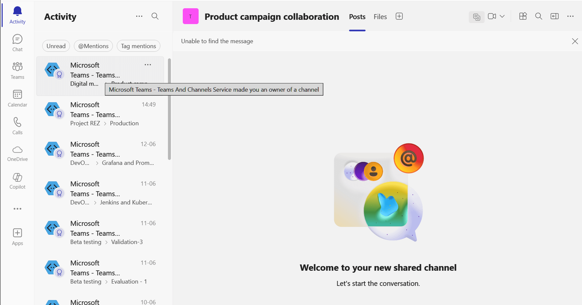Expand more apps ellipsis in sidebar
582x305 pixels.
tap(17, 209)
